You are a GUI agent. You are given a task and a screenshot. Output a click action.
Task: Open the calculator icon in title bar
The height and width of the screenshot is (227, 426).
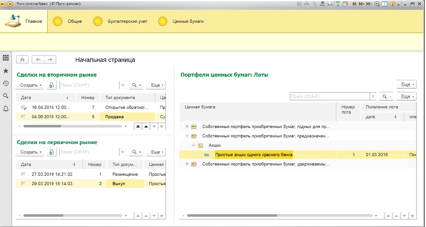(338, 4)
